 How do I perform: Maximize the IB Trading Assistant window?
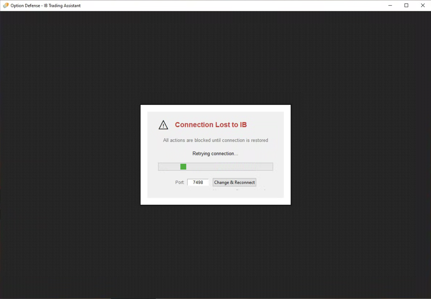point(406,5)
